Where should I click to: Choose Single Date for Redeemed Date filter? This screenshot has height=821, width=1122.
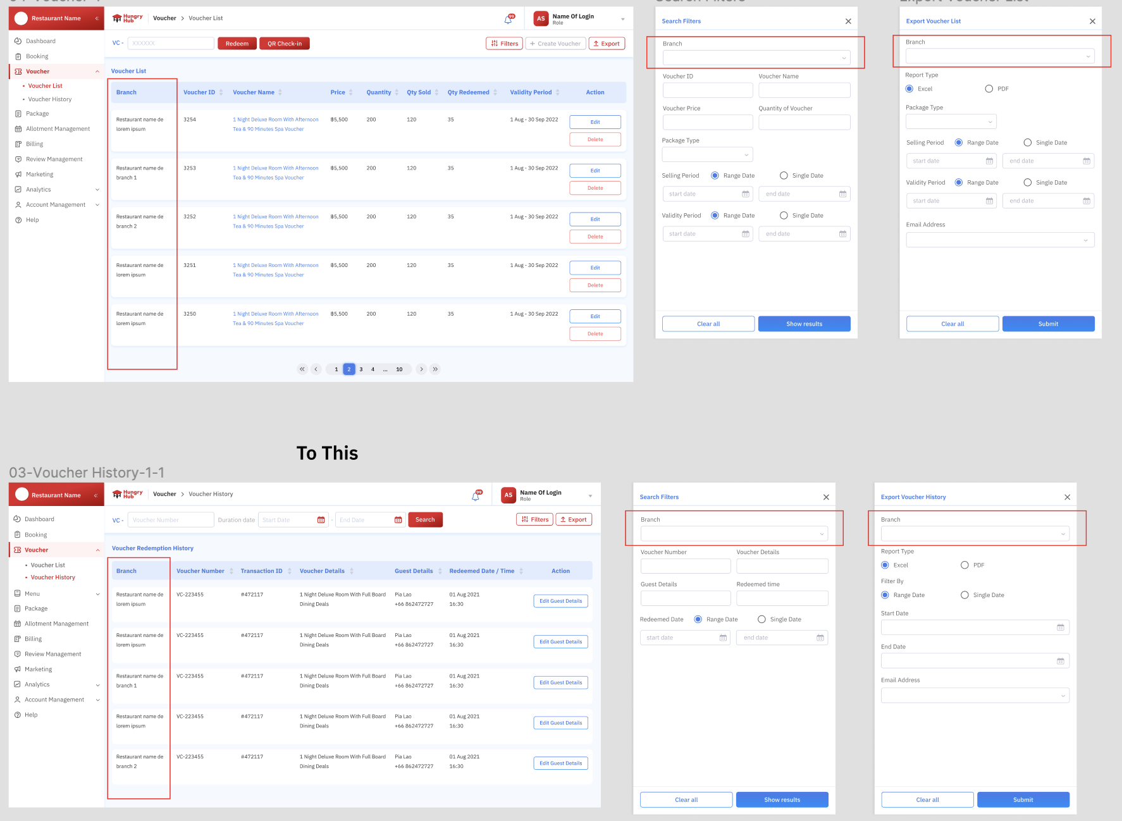761,619
